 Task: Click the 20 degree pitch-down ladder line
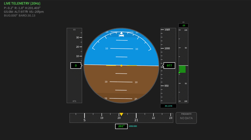[x=121, y=99]
